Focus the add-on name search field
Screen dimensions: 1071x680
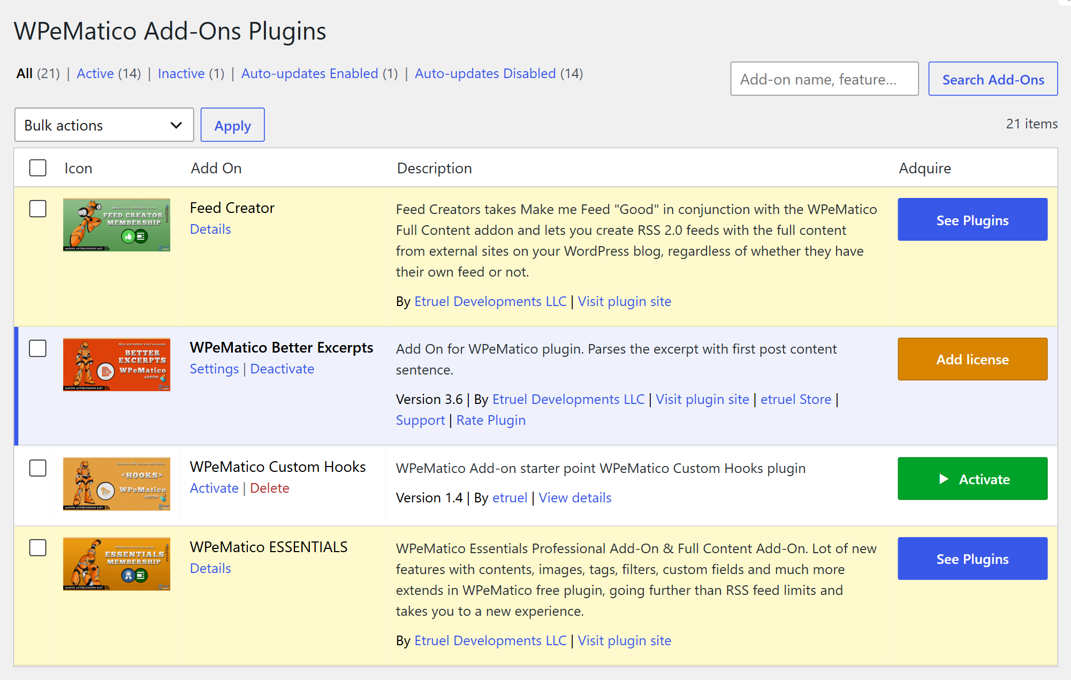pyautogui.click(x=825, y=79)
